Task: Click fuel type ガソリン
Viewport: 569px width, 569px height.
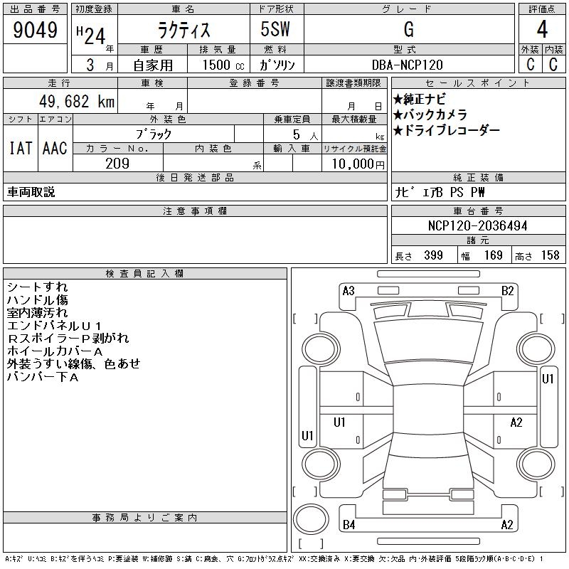Action: tap(277, 65)
